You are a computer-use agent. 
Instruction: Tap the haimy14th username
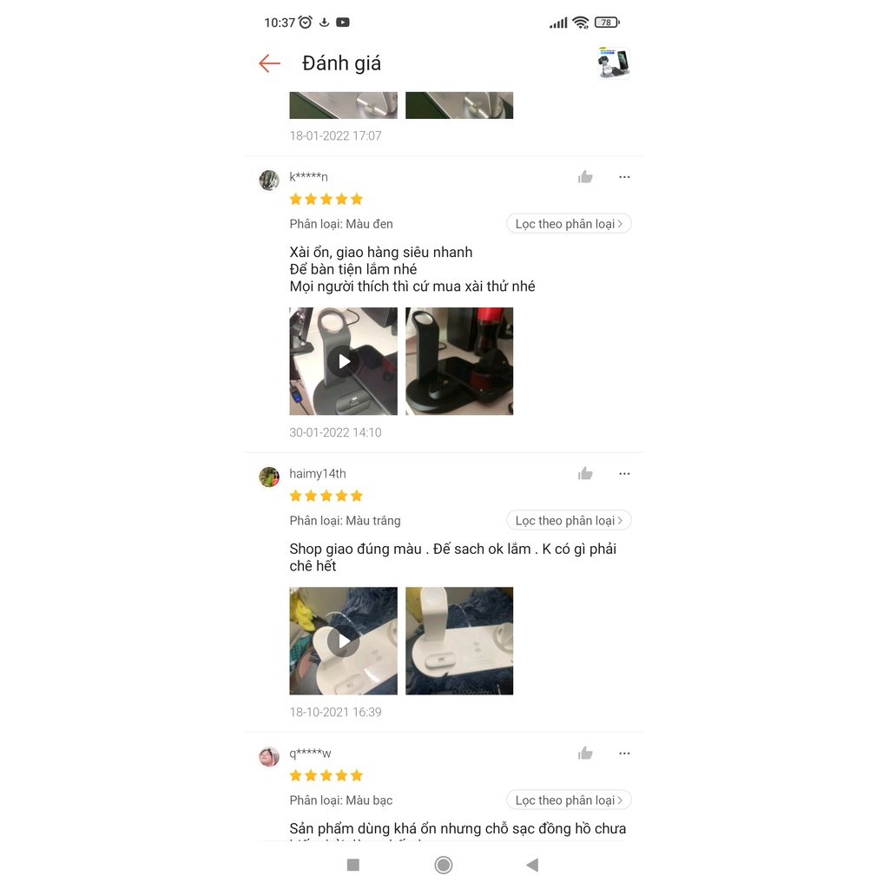click(318, 473)
